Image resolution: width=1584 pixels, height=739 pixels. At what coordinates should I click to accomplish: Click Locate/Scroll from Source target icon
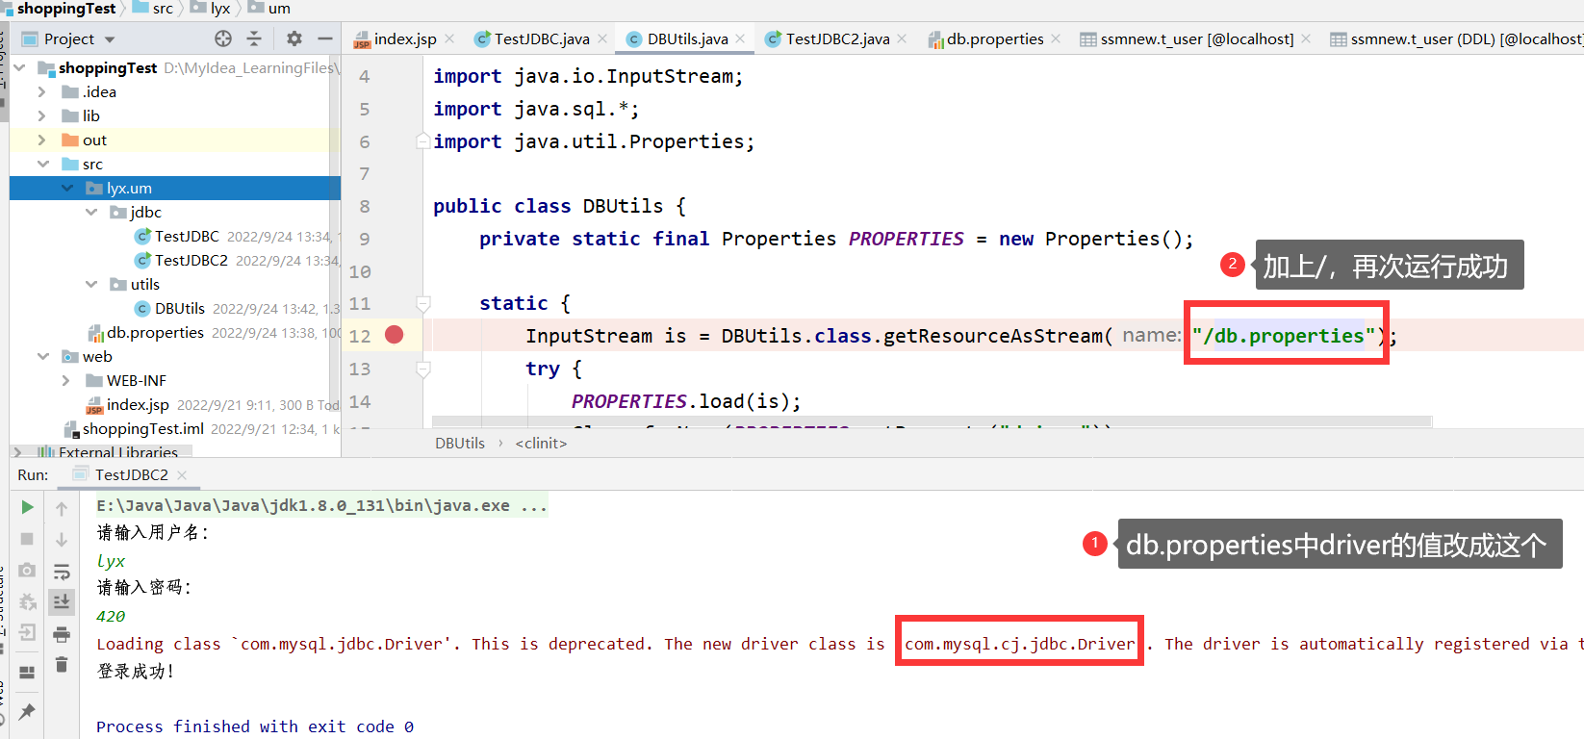223,38
